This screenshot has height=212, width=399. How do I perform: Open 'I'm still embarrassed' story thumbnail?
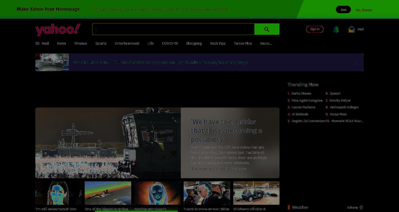point(58,193)
